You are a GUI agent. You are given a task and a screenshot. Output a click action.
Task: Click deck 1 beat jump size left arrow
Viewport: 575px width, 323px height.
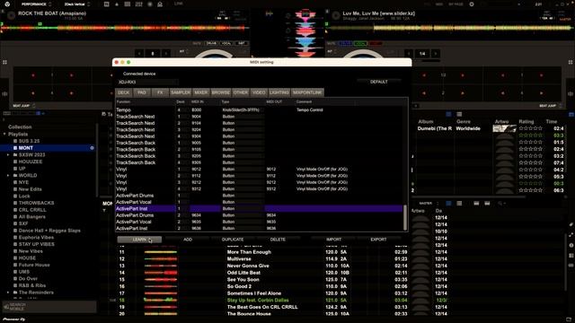pos(139,54)
